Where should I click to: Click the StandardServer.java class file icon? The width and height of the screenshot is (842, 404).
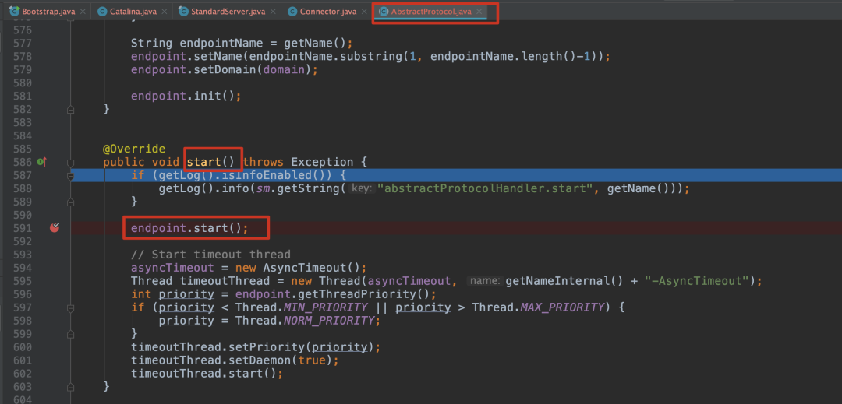(x=184, y=11)
